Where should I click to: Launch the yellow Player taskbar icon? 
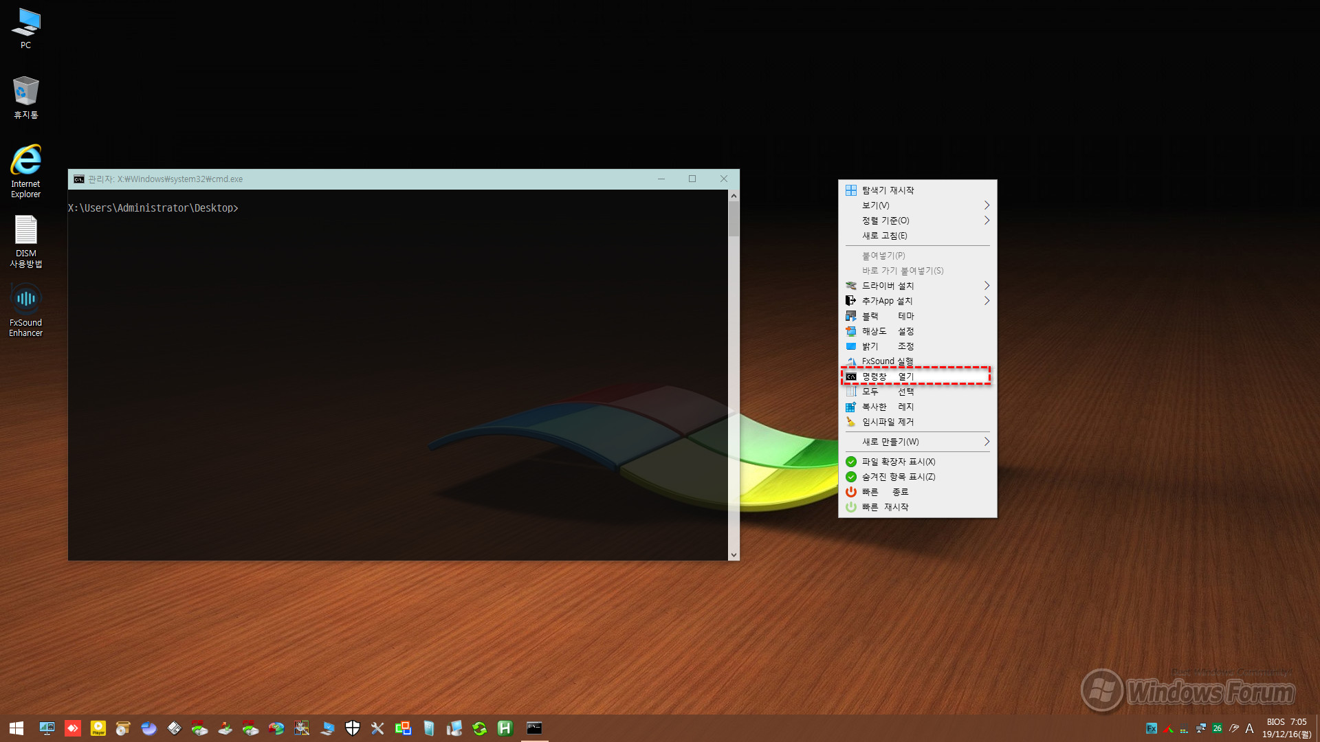pos(98,728)
